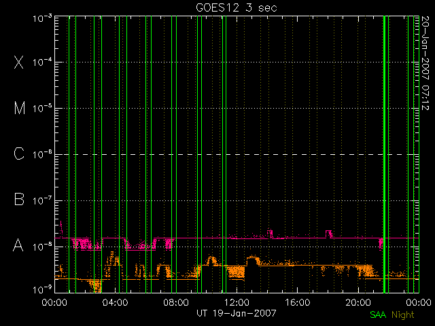Click the orange flux bump near 13:00

253,261
